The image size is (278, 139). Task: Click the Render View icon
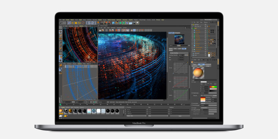tap(102, 23)
